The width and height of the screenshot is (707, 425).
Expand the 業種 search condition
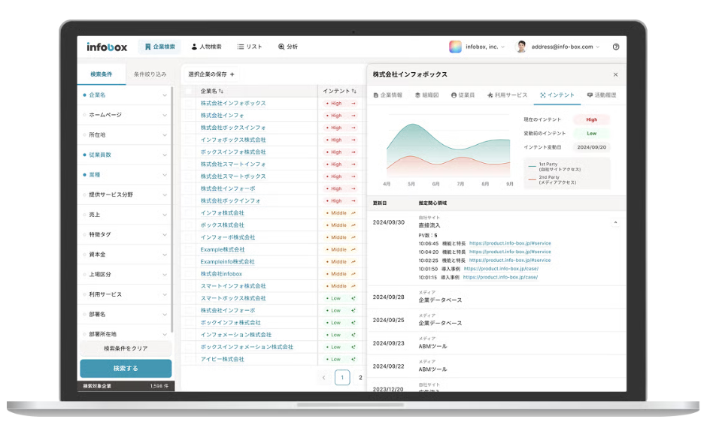click(x=125, y=175)
